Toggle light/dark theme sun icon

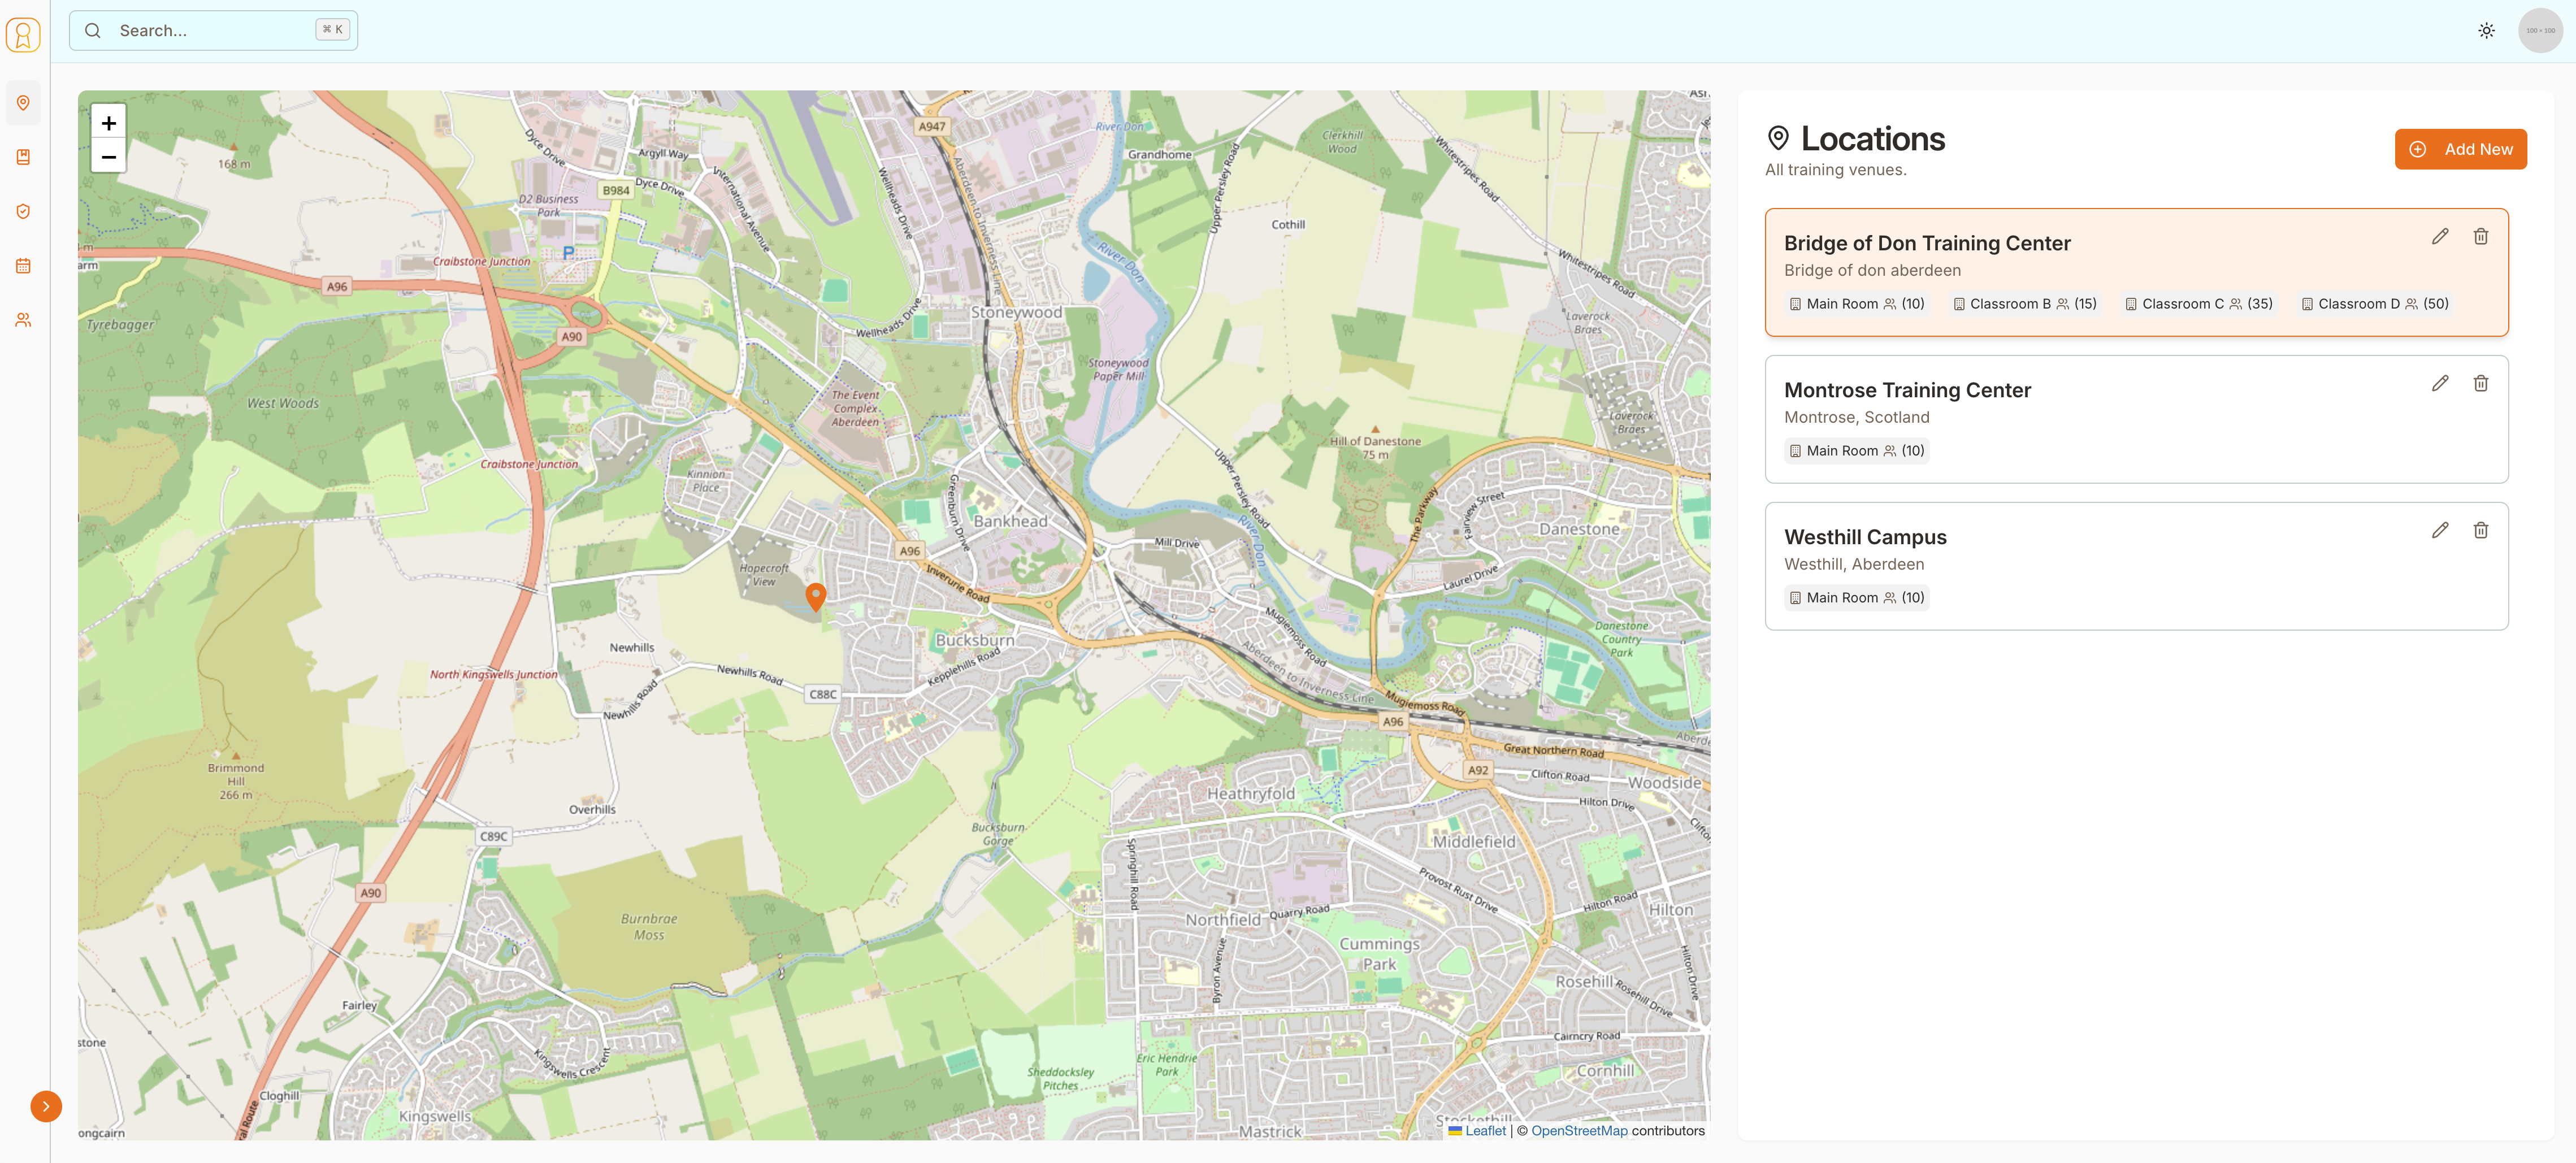click(2486, 31)
